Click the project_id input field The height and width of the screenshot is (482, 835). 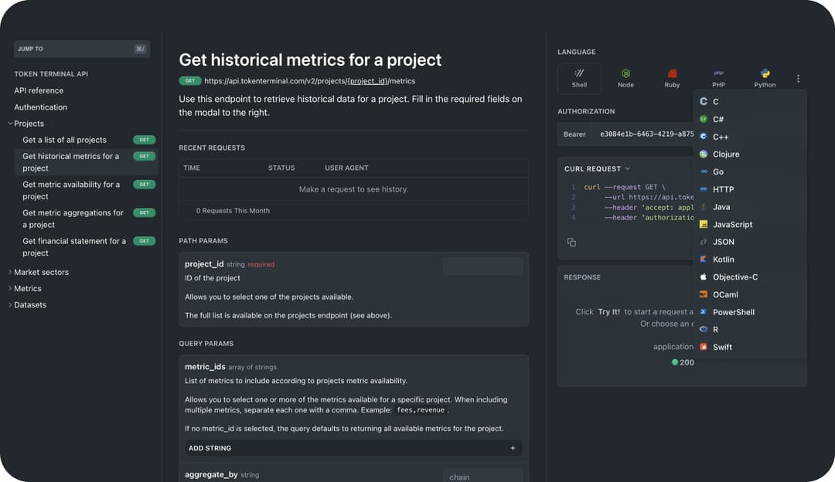pyautogui.click(x=482, y=266)
